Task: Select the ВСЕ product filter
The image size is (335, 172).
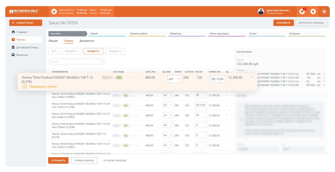Action: pos(54,51)
